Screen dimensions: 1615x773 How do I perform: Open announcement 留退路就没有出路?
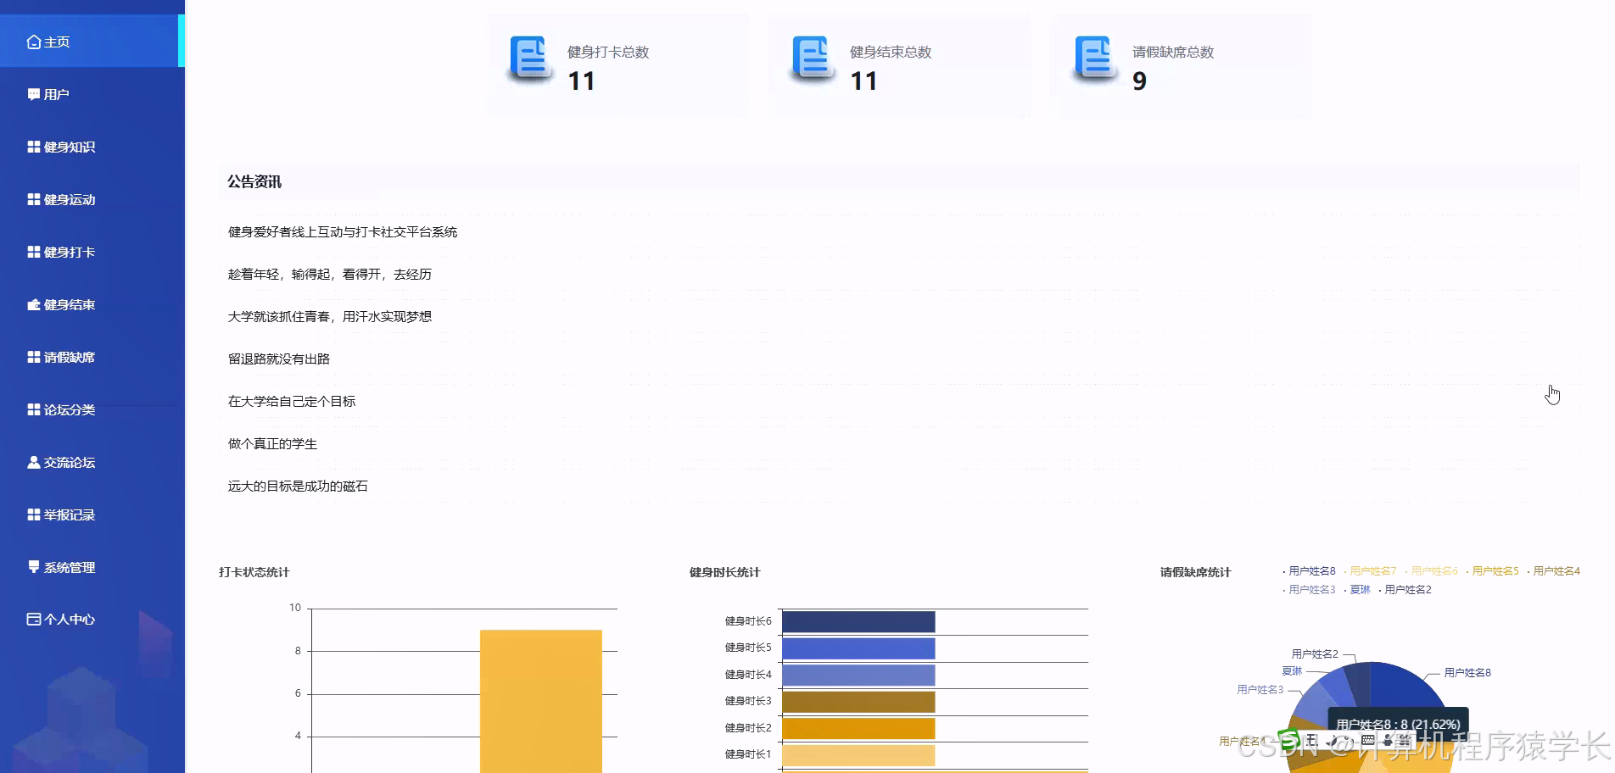(x=279, y=359)
